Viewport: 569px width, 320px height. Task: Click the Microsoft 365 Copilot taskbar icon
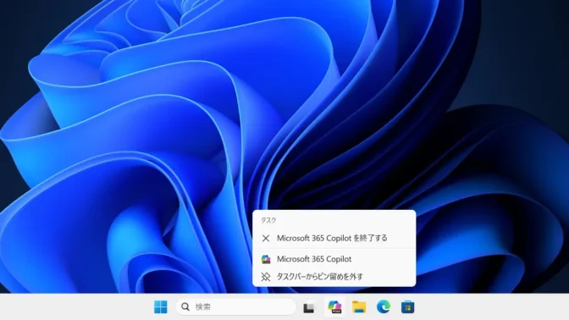pyautogui.click(x=334, y=307)
